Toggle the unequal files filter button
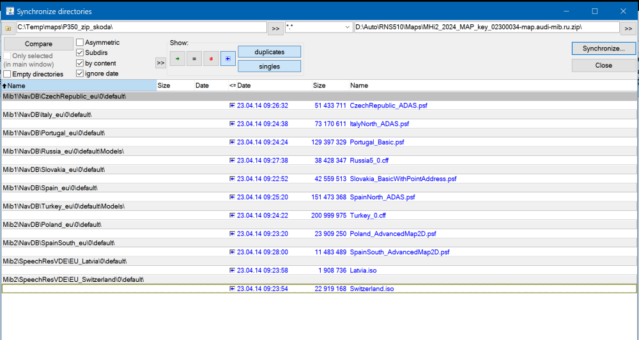This screenshot has width=639, height=340. [211, 59]
